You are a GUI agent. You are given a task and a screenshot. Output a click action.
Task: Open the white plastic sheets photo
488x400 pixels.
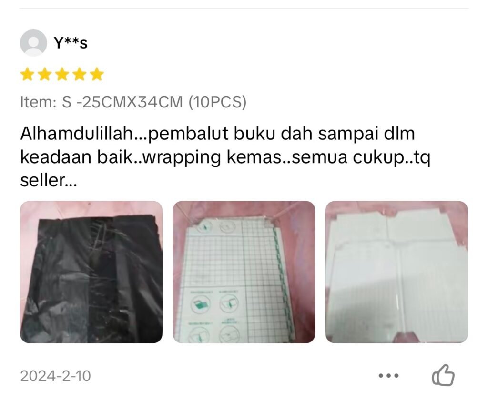point(396,272)
